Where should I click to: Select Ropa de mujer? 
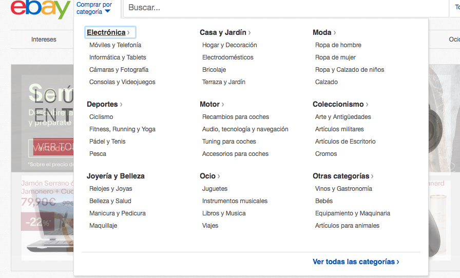point(335,57)
